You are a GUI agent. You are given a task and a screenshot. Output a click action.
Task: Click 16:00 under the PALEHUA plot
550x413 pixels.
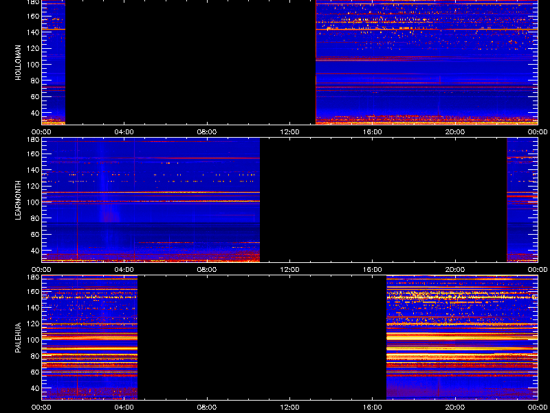(373, 407)
